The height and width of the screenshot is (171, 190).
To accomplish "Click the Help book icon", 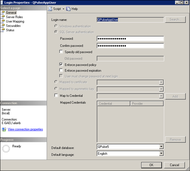I will [x=68, y=9].
